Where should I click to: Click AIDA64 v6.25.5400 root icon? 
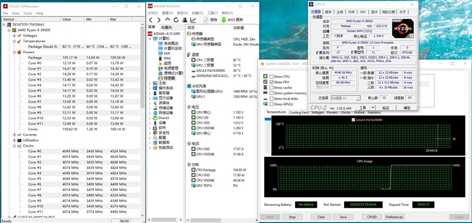pyautogui.click(x=150, y=34)
